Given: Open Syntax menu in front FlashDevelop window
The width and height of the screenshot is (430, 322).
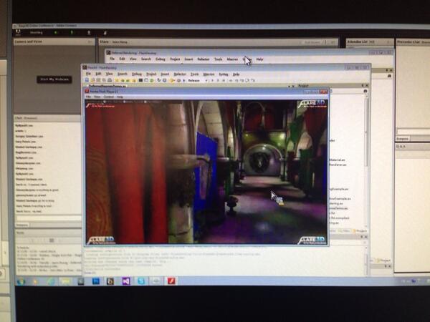Looking at the screenshot, I should [x=223, y=74].
